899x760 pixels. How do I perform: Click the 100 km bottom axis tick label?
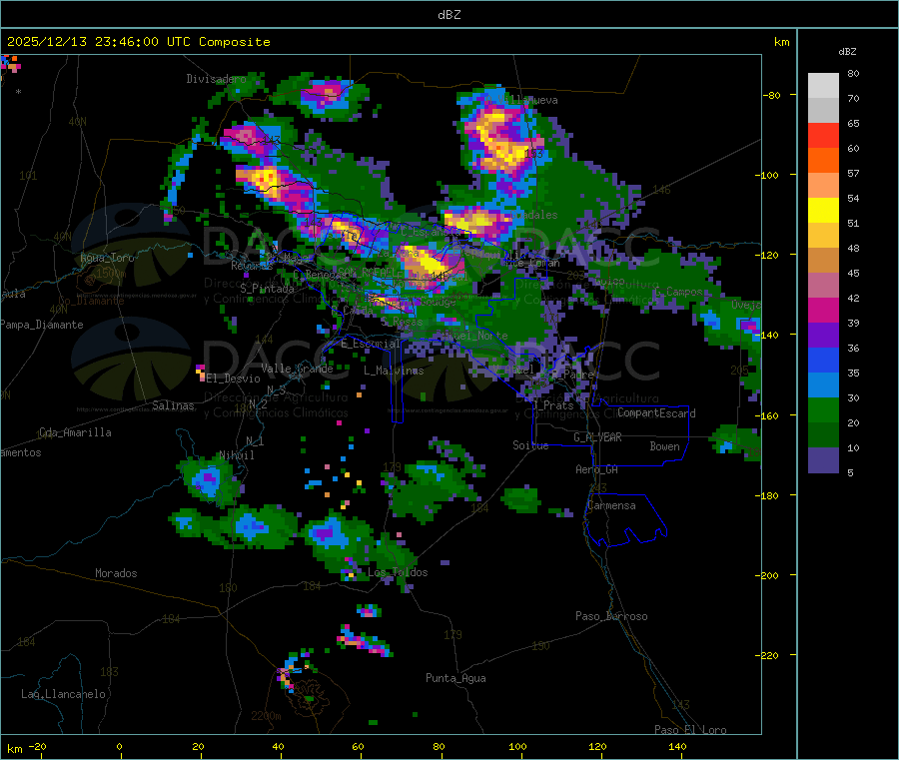tap(517, 746)
